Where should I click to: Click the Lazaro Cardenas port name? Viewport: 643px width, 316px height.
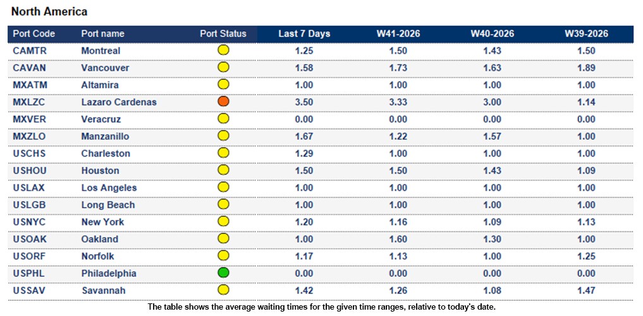tap(119, 102)
